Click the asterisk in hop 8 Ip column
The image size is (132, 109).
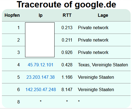pos(41,101)
